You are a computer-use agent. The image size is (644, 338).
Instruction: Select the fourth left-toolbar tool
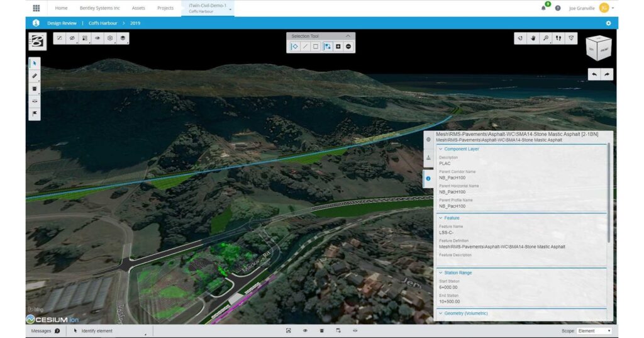[35, 101]
